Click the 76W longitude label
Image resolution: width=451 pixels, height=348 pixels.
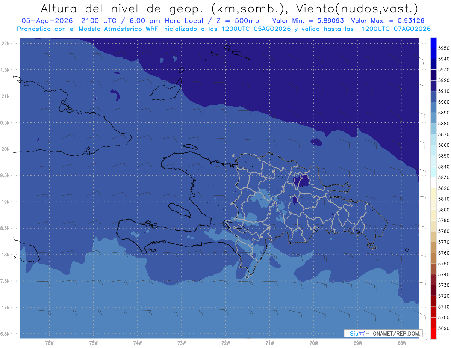(x=49, y=343)
